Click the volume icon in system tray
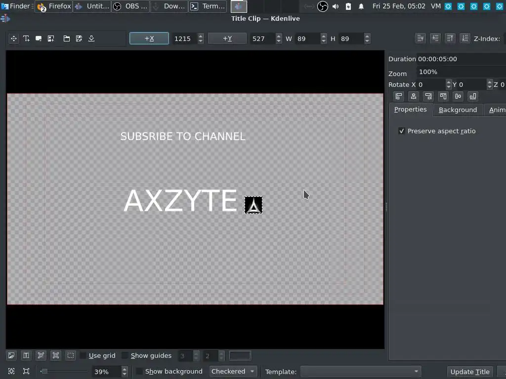Image resolution: width=506 pixels, height=379 pixels. (336, 6)
